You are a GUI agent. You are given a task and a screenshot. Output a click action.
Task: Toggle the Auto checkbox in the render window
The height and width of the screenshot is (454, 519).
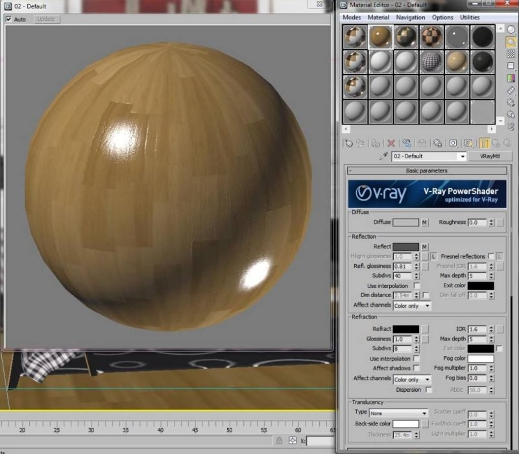(x=8, y=19)
